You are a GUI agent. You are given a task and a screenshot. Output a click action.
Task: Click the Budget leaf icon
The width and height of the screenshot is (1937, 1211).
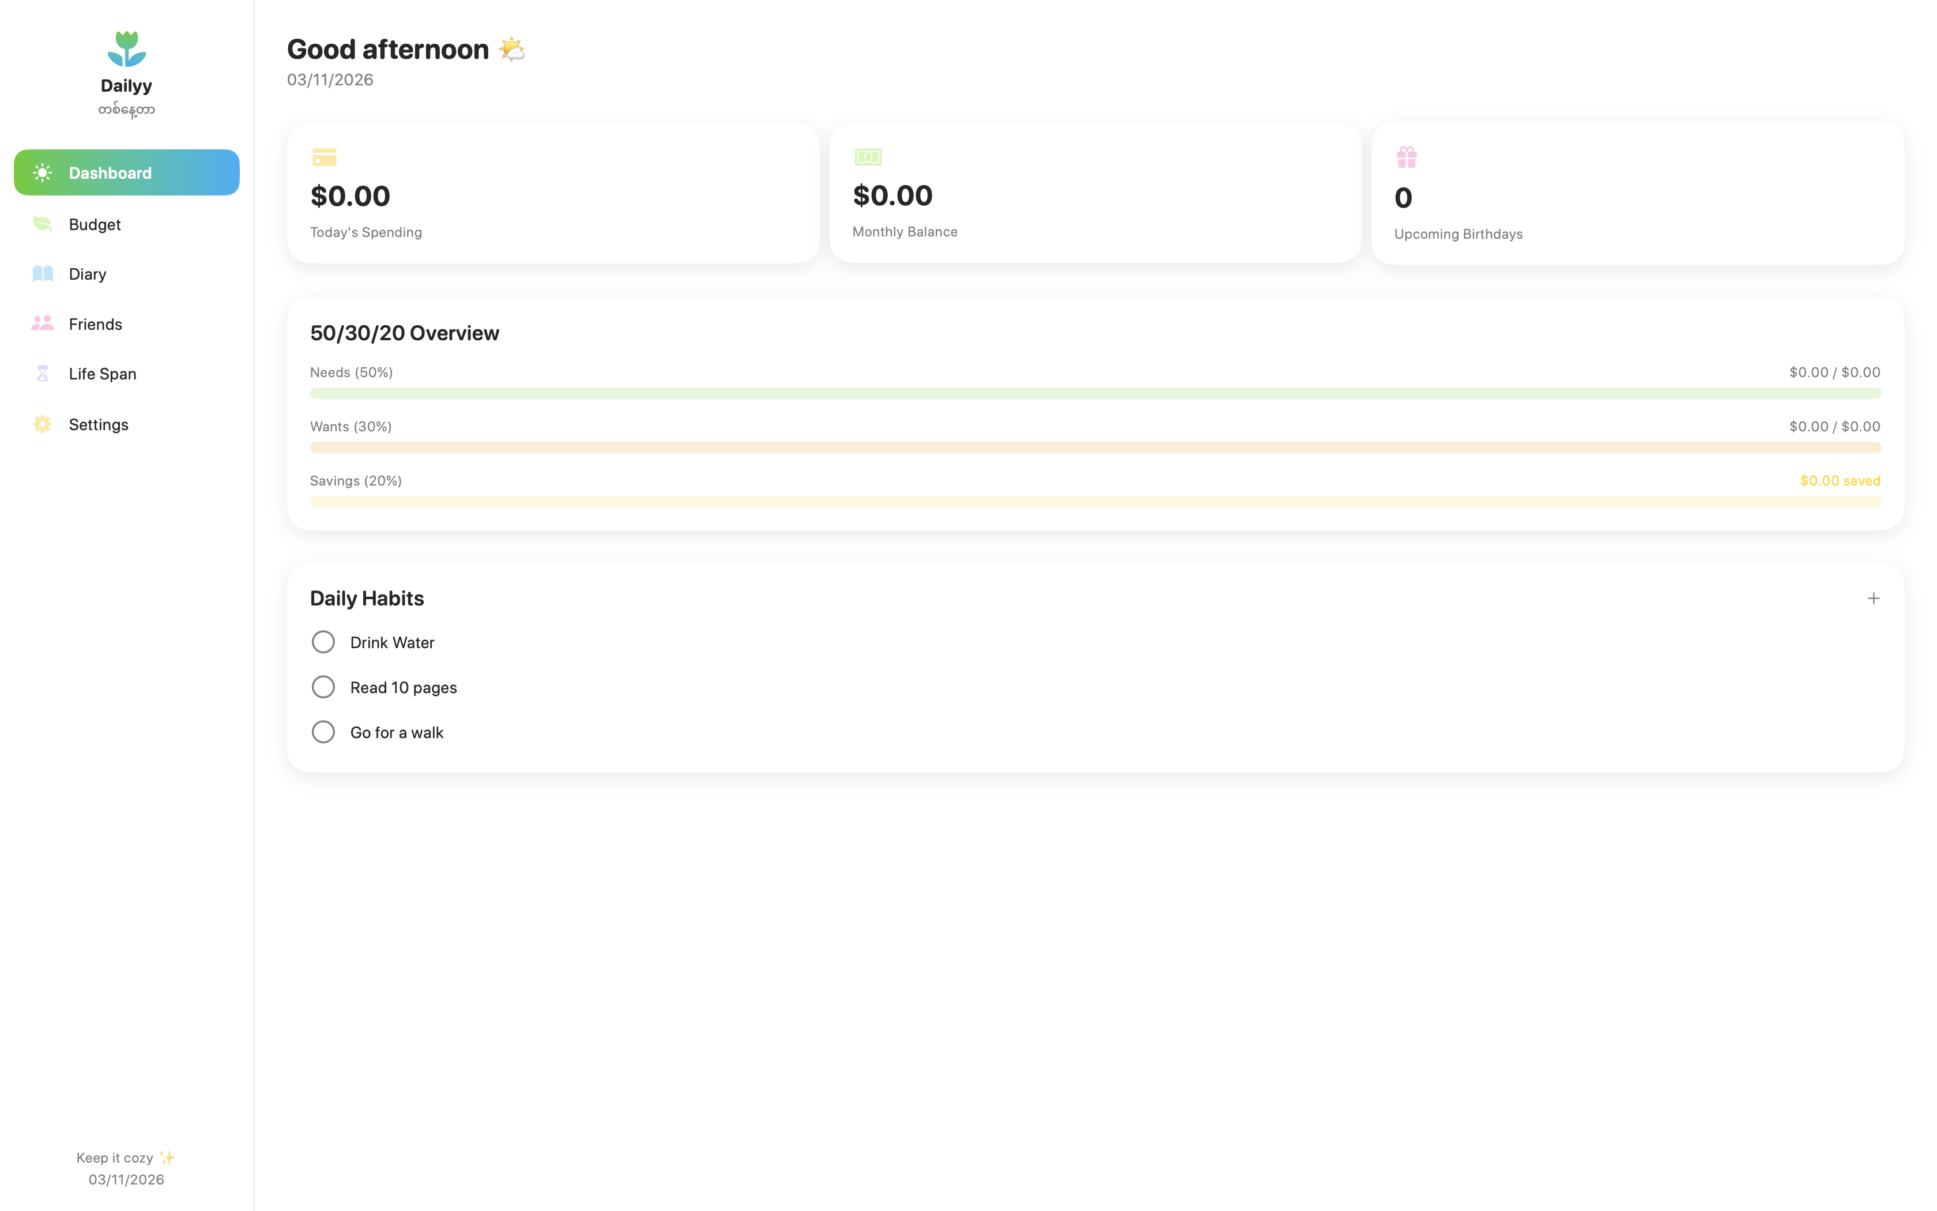[43, 224]
